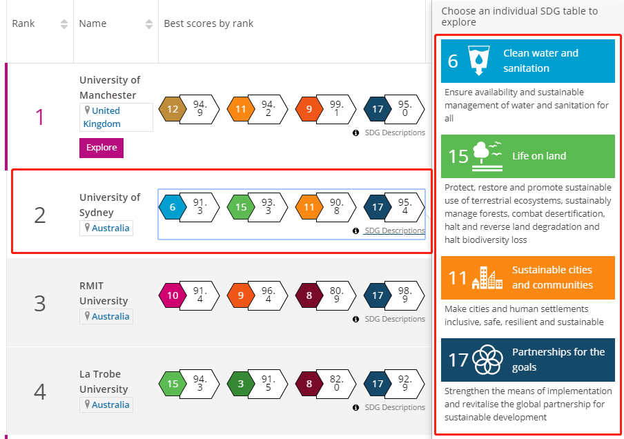Viewport: 624px width, 439px height.
Task: Open Sustainable cities and communities table
Action: tap(527, 277)
